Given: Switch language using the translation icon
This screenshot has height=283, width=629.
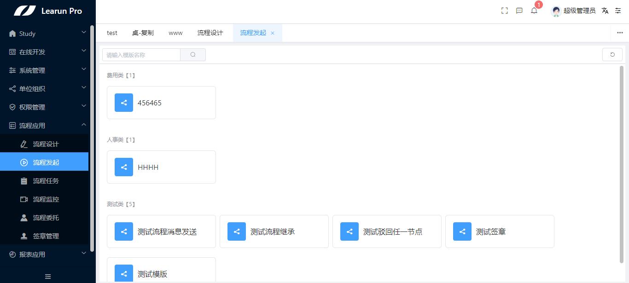Looking at the screenshot, I should click(605, 11).
